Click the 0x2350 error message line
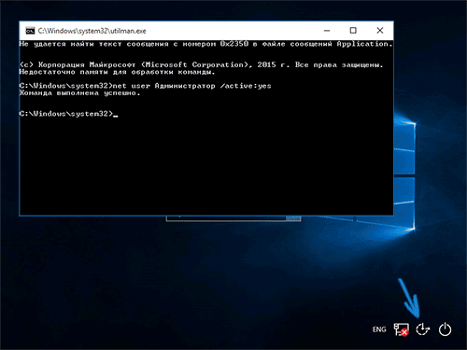Viewport: 467px width, 350px height. coord(205,44)
